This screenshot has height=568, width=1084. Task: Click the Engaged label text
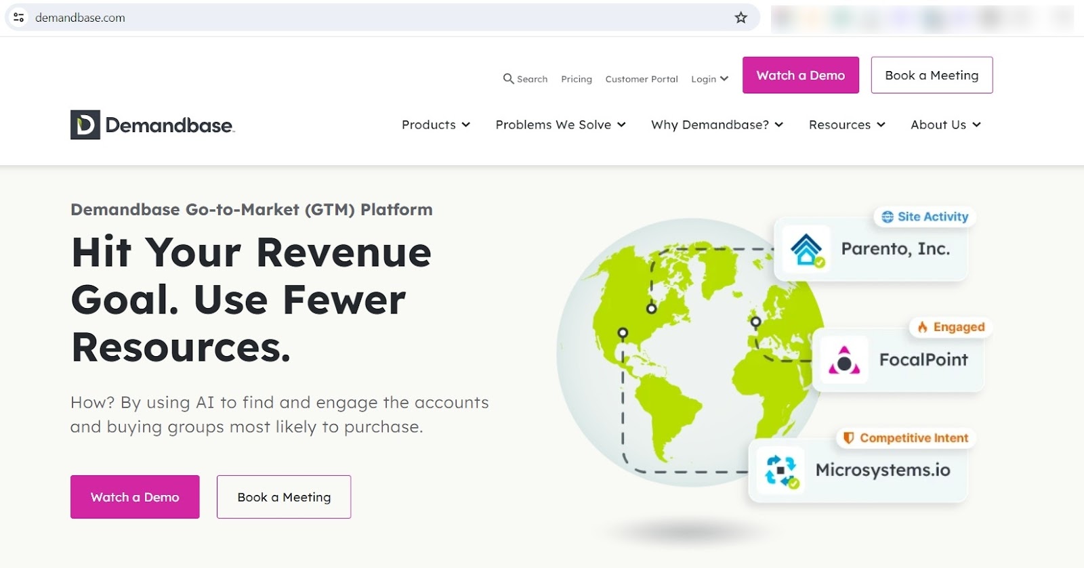[x=959, y=327]
